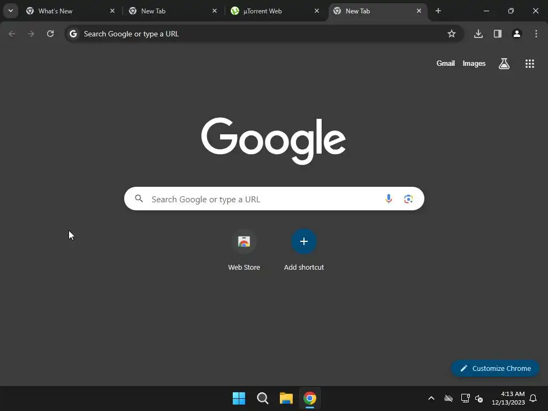Toggle the side panel icon
This screenshot has width=548, height=411.
tap(498, 34)
